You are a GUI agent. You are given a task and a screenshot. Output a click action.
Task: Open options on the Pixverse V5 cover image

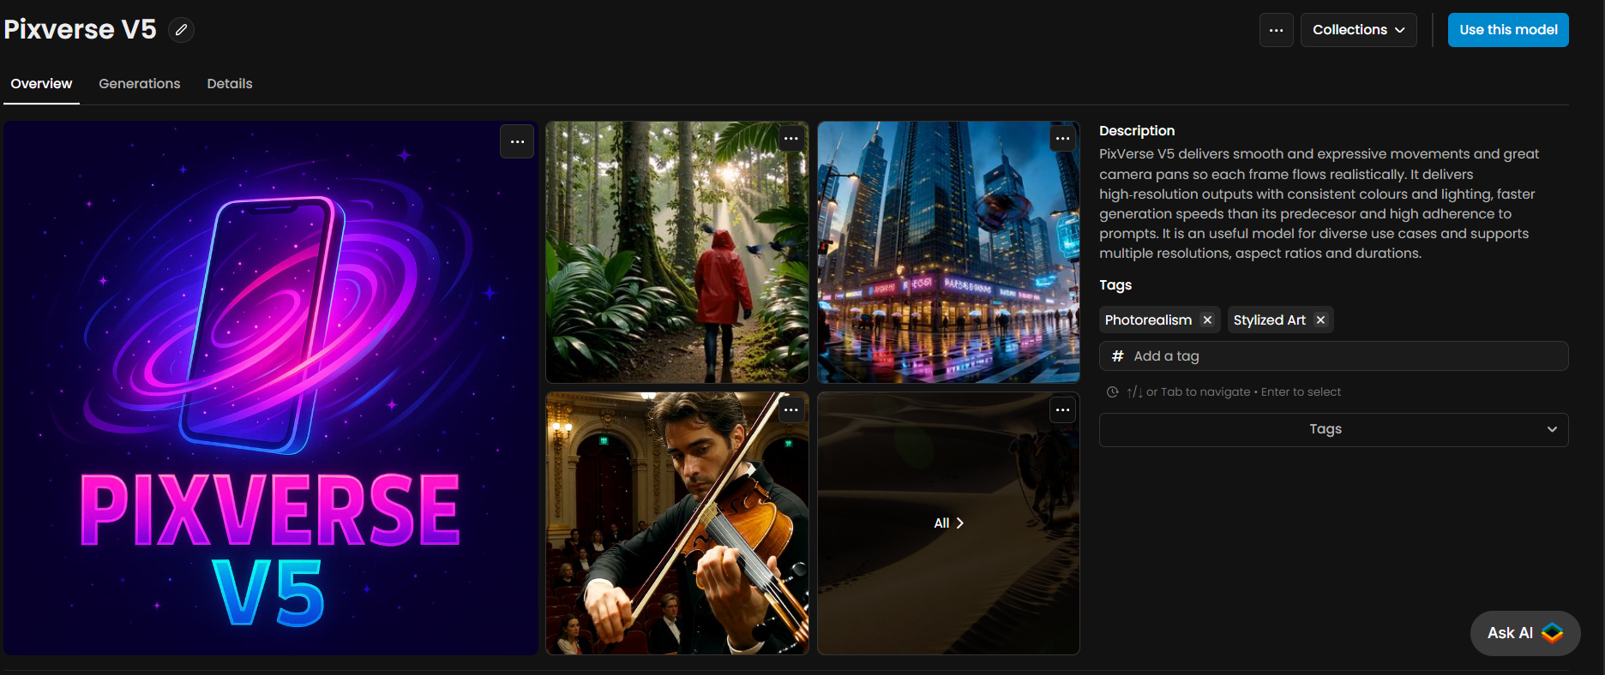coord(517,142)
